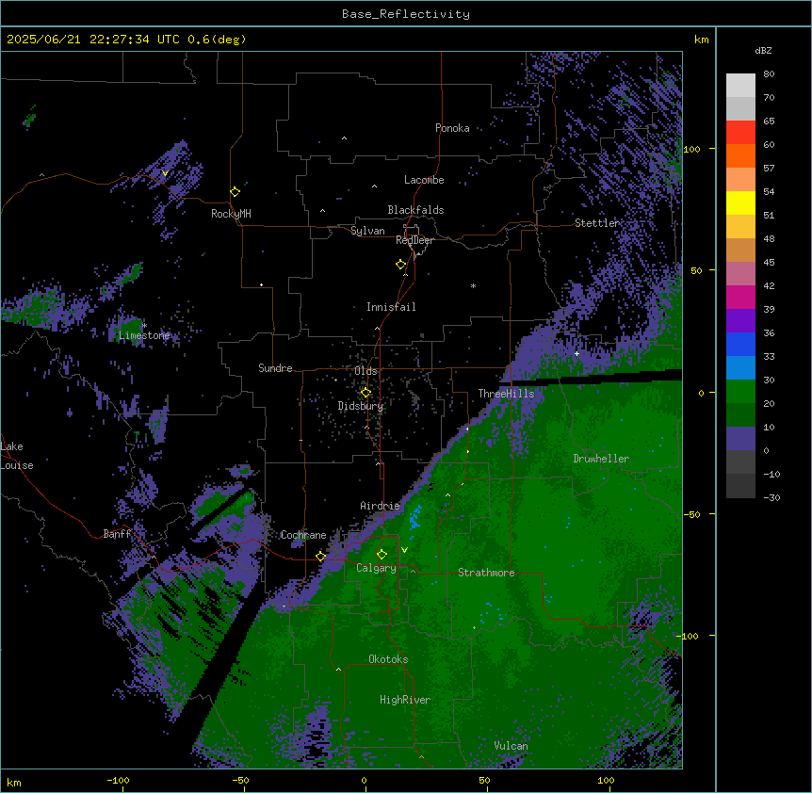Select the Lacombe label
Image resolution: width=812 pixels, height=793 pixels.
424,180
